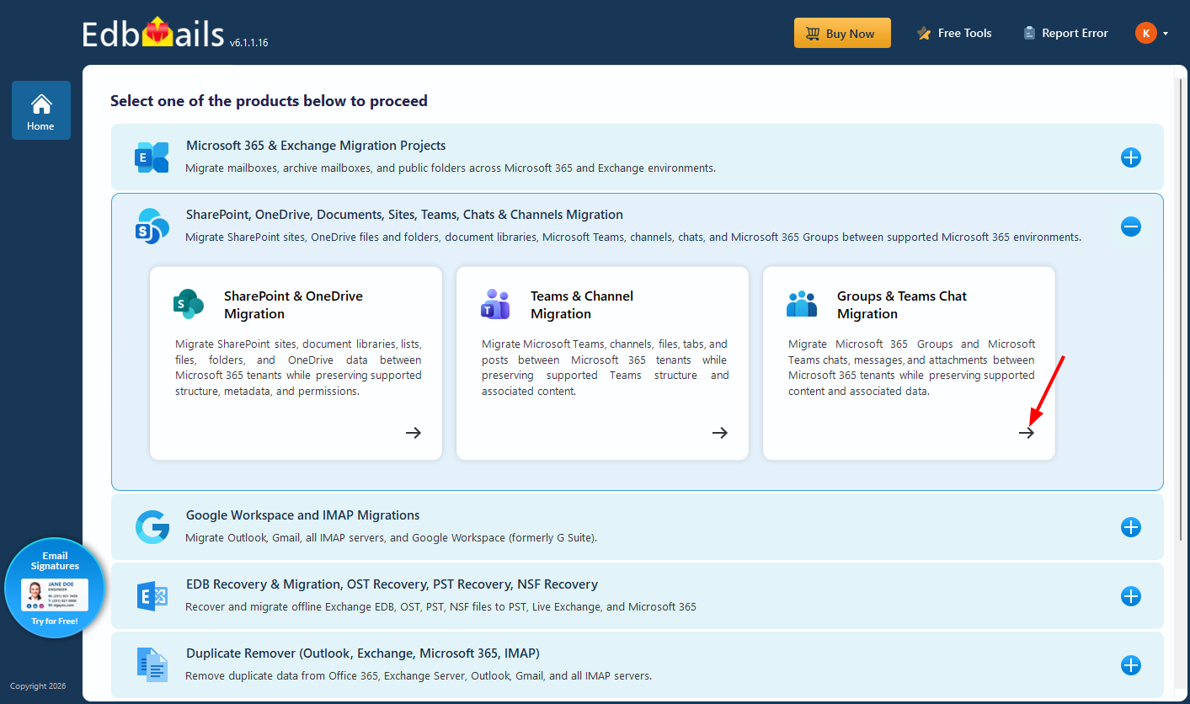Image resolution: width=1190 pixels, height=704 pixels.
Task: Open Report Error
Action: [x=1065, y=34]
